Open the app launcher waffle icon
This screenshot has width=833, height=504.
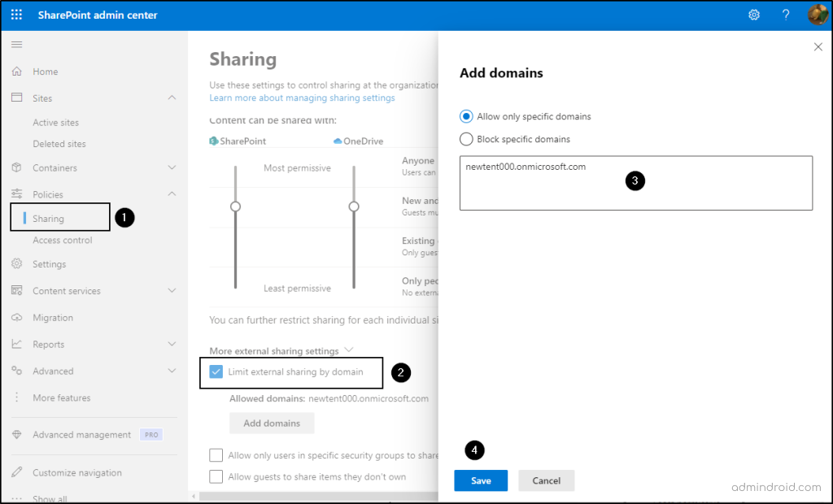pos(17,15)
